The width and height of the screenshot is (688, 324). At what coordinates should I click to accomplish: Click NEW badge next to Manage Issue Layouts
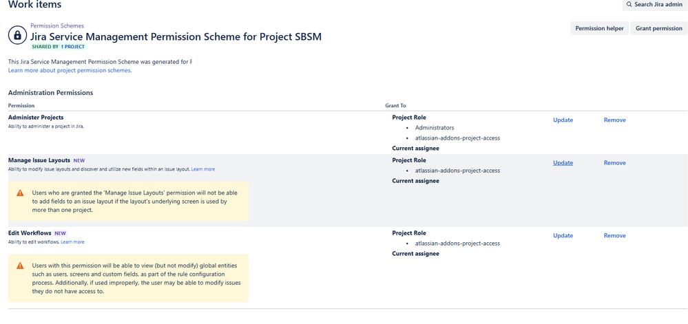(x=79, y=160)
